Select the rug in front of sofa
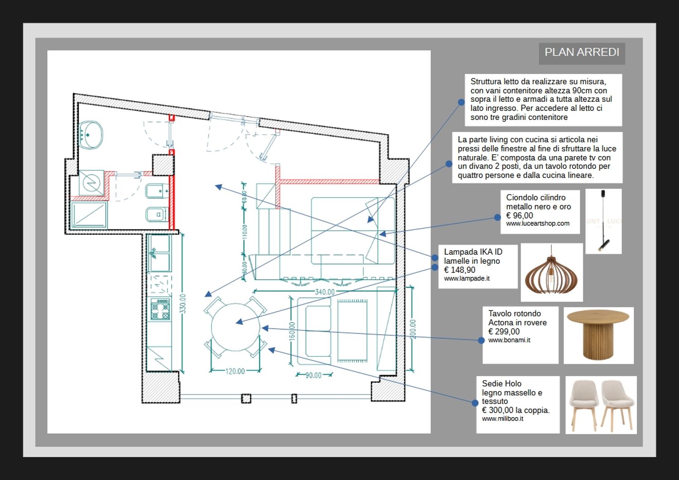 pyautogui.click(x=353, y=331)
